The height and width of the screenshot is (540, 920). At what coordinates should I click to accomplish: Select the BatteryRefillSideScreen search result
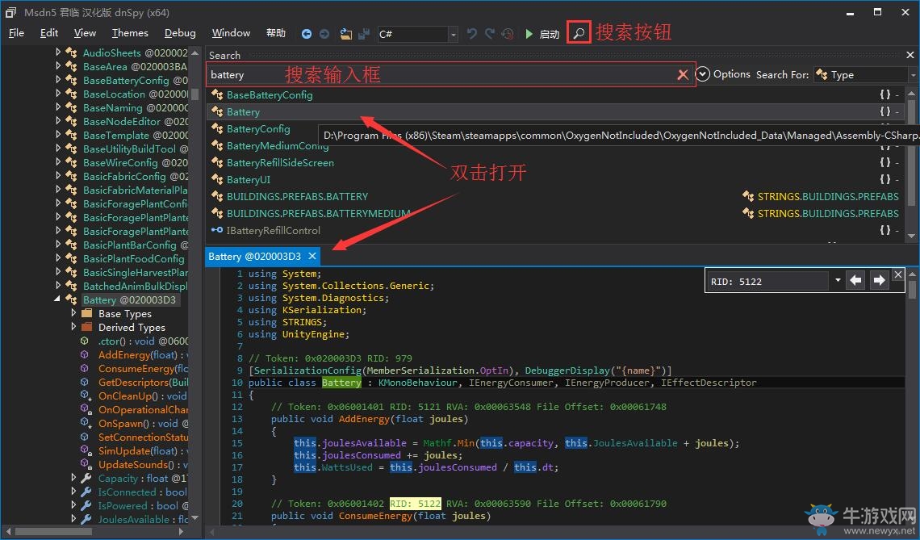point(280,162)
